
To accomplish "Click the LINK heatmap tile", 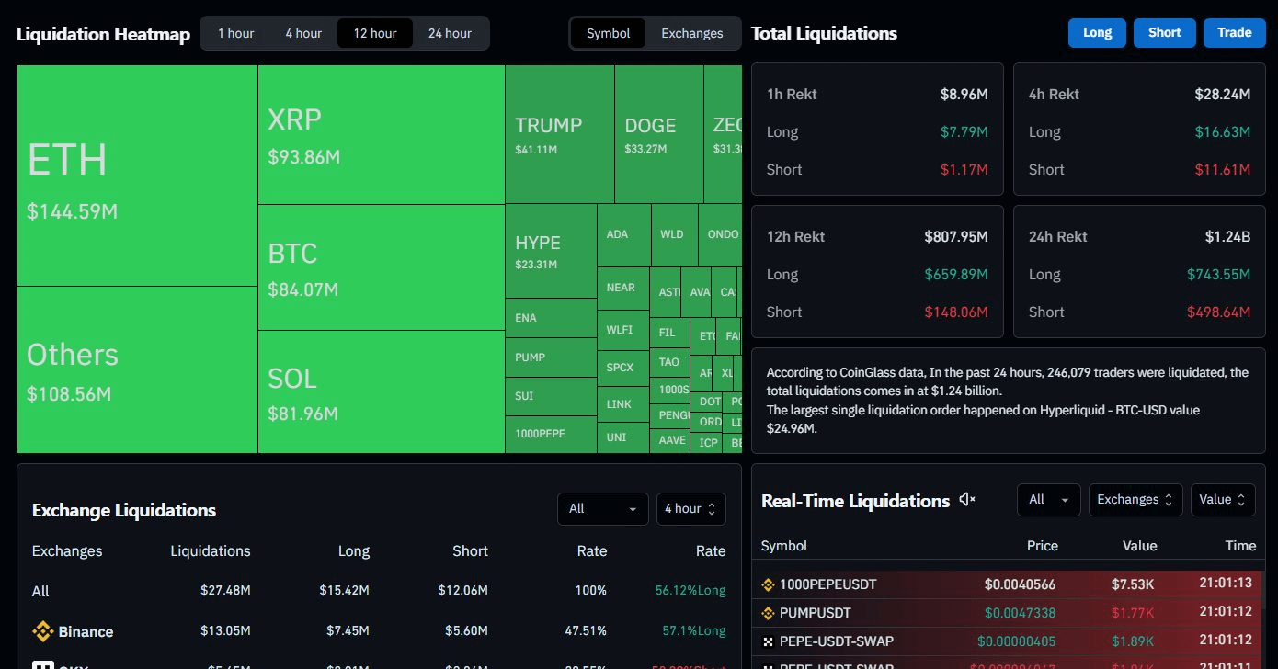I will coord(623,404).
